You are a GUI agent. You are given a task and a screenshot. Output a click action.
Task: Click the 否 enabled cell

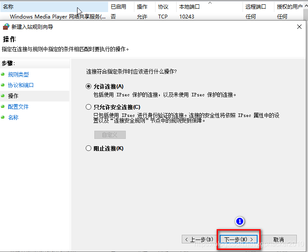tap(113, 16)
